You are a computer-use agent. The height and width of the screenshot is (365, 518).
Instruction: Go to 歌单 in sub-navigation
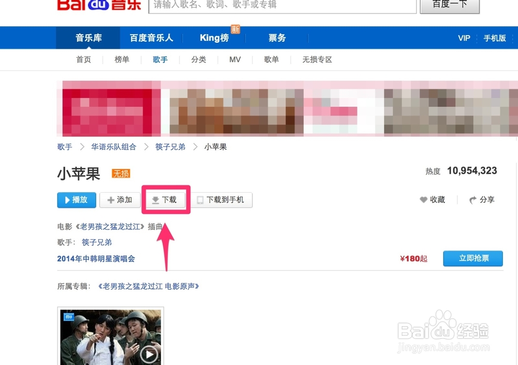click(271, 60)
